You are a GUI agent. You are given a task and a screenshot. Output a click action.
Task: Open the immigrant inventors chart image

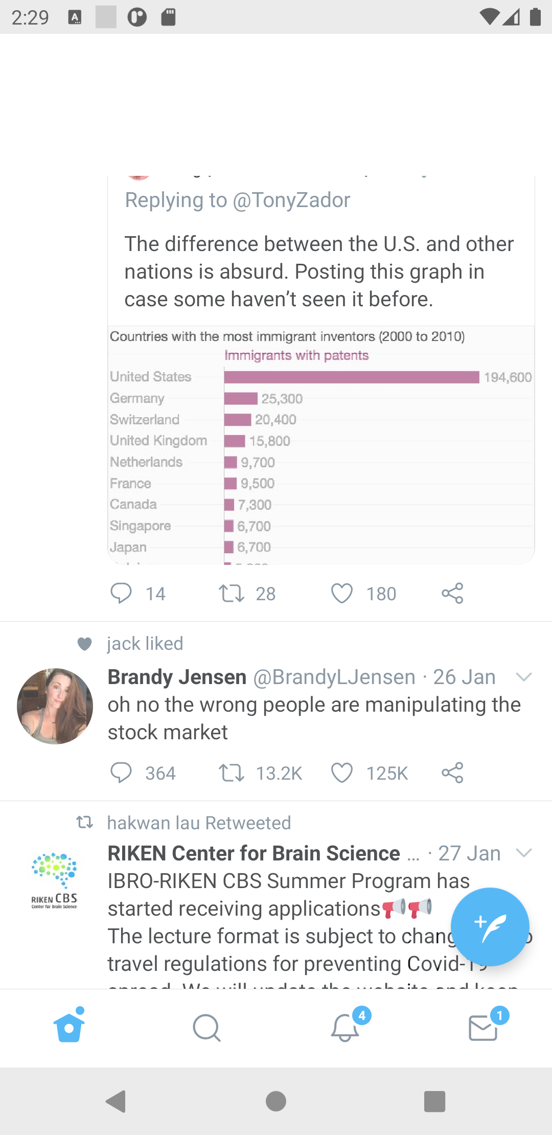[321, 445]
